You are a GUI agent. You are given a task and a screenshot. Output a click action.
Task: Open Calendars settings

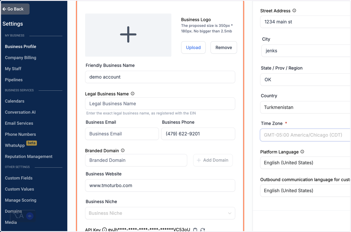pyautogui.click(x=15, y=101)
